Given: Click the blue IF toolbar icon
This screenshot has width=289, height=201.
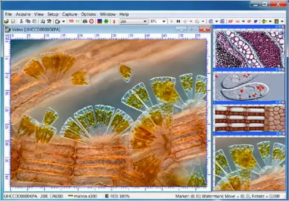Looking at the screenshot, I should point(256,21).
